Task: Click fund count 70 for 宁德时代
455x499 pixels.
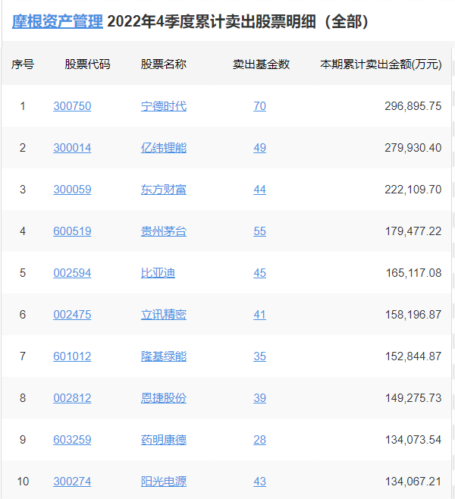Action: (260, 106)
